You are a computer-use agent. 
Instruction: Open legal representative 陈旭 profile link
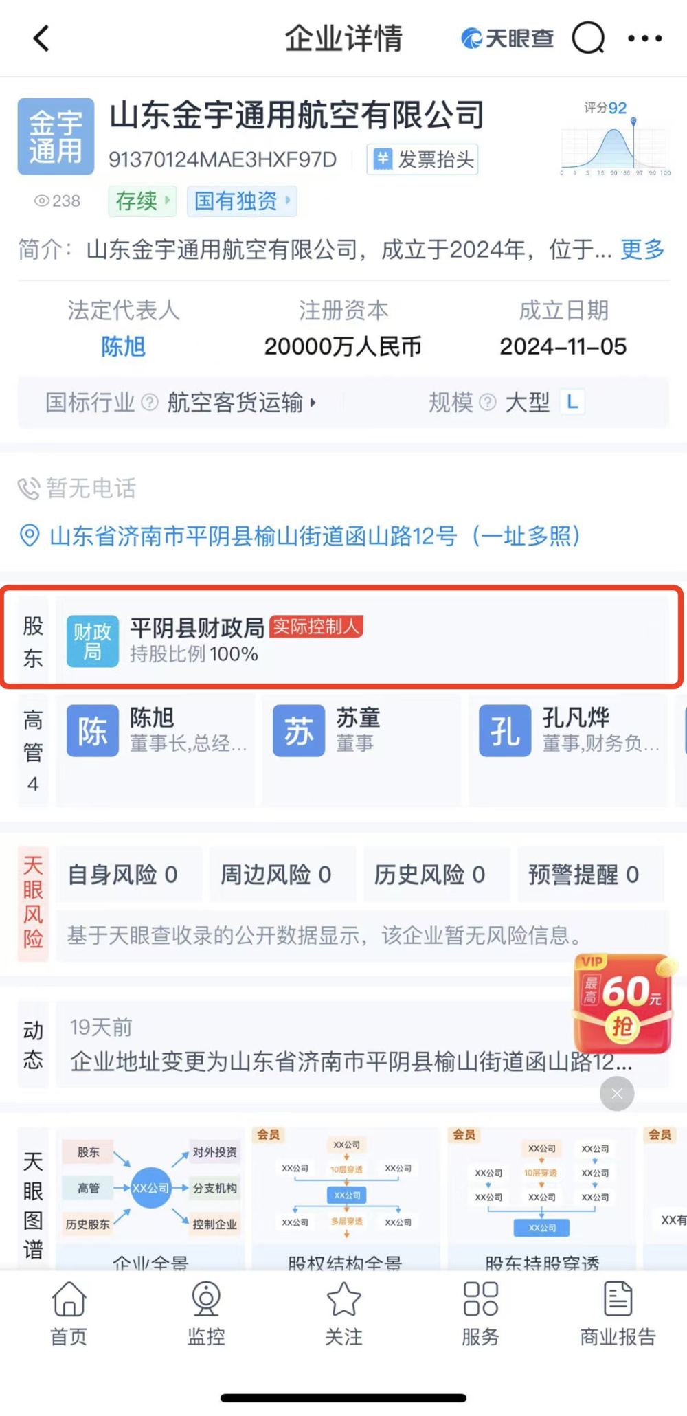pos(124,347)
